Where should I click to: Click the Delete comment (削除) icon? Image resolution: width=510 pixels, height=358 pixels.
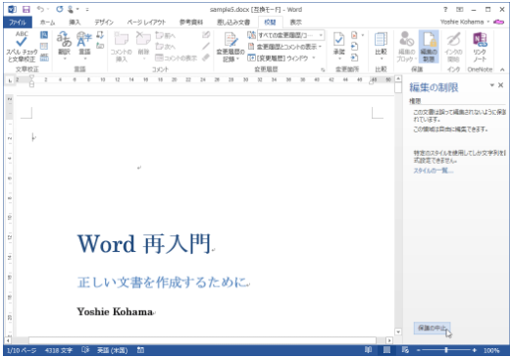click(x=143, y=46)
